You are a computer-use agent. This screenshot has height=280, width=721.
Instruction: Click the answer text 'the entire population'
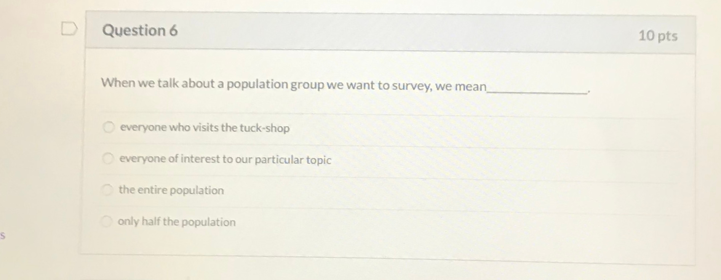pos(171,190)
